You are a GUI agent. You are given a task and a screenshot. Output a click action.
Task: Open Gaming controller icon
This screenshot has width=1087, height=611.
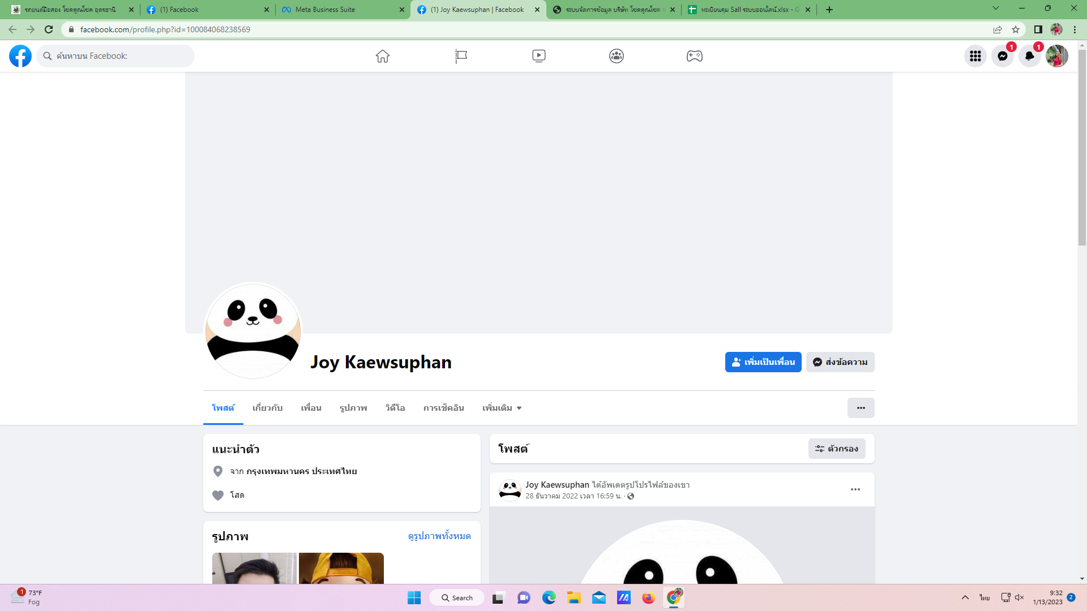(x=694, y=56)
